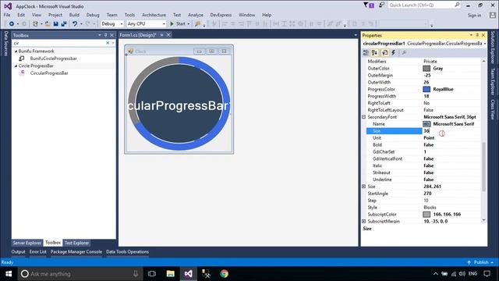
Task: Select the StartAngle property row
Action: click(423, 194)
